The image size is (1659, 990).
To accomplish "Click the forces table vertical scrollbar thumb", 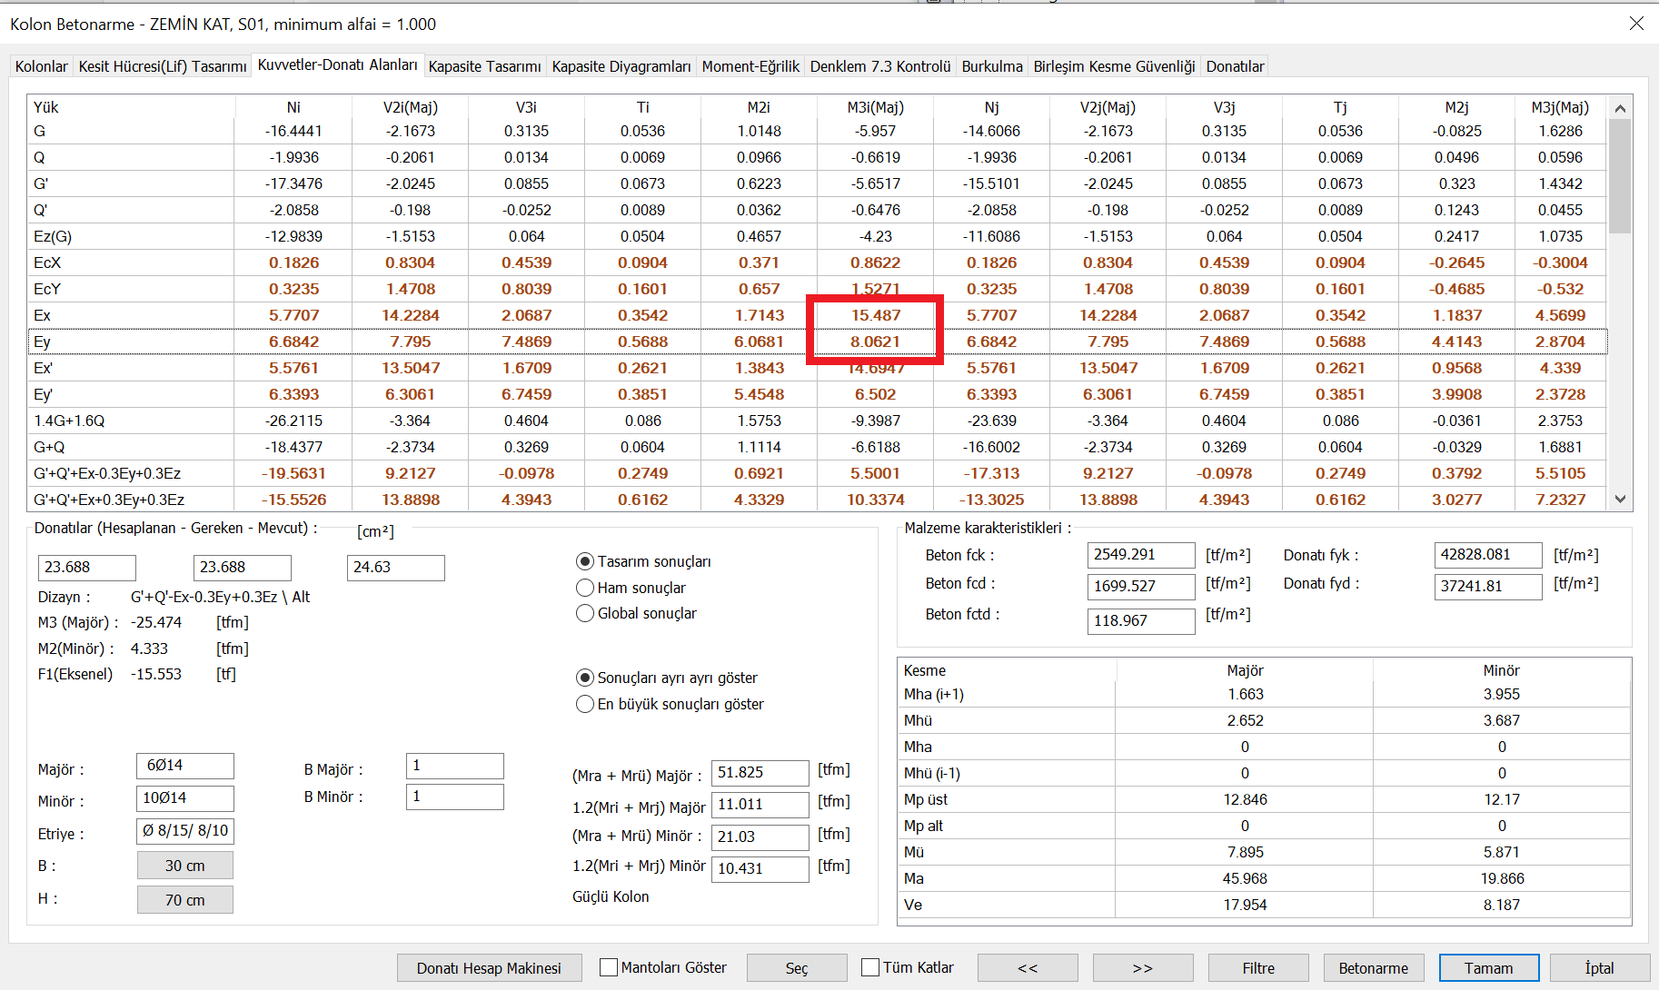I will [1620, 176].
